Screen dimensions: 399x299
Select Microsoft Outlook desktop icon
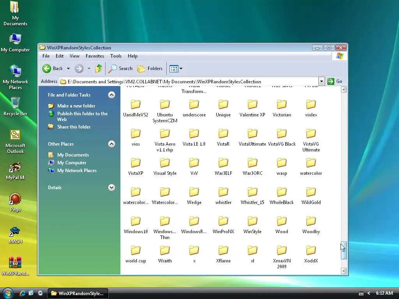click(15, 142)
